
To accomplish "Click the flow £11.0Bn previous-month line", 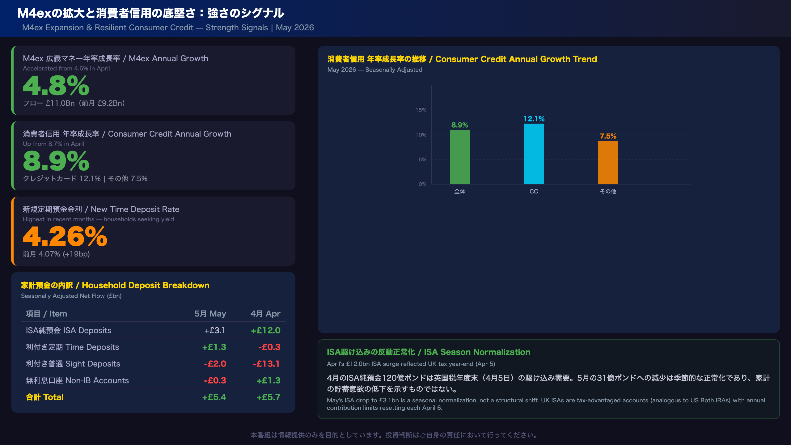I will pyautogui.click(x=74, y=103).
